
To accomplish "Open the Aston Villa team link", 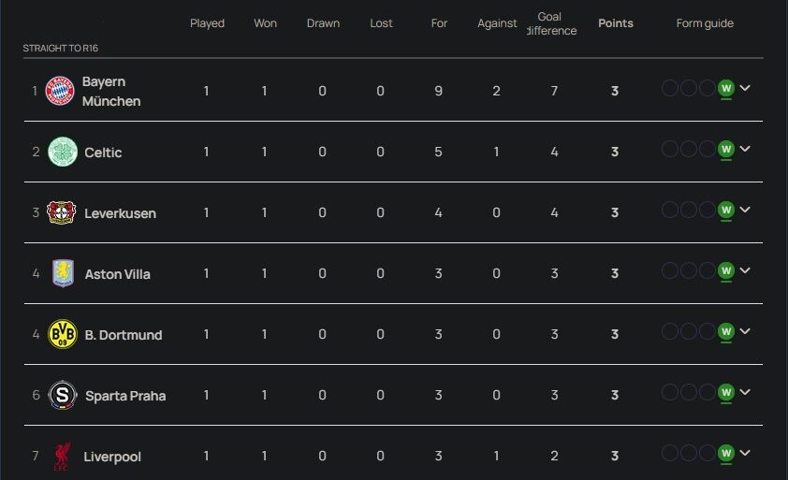I will (x=117, y=274).
